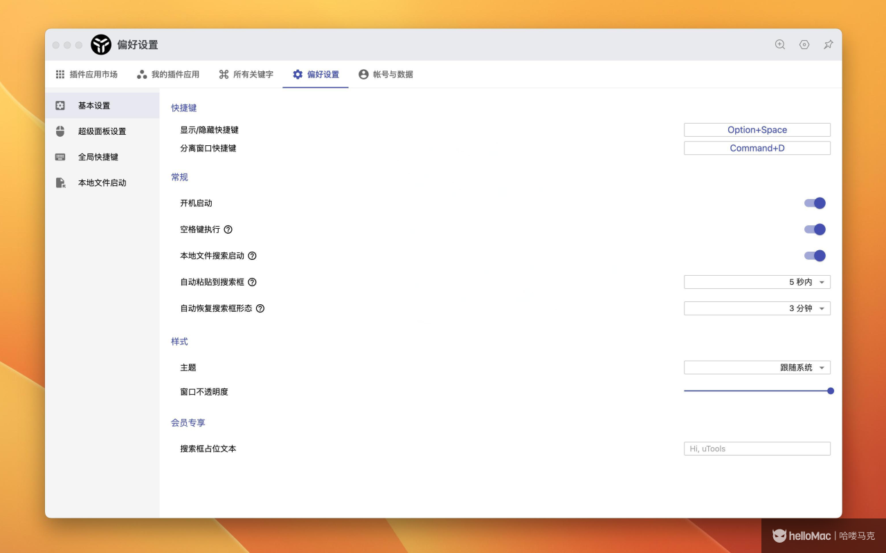Click the 搜索框占位文本 Hi, uTools input

(757, 449)
